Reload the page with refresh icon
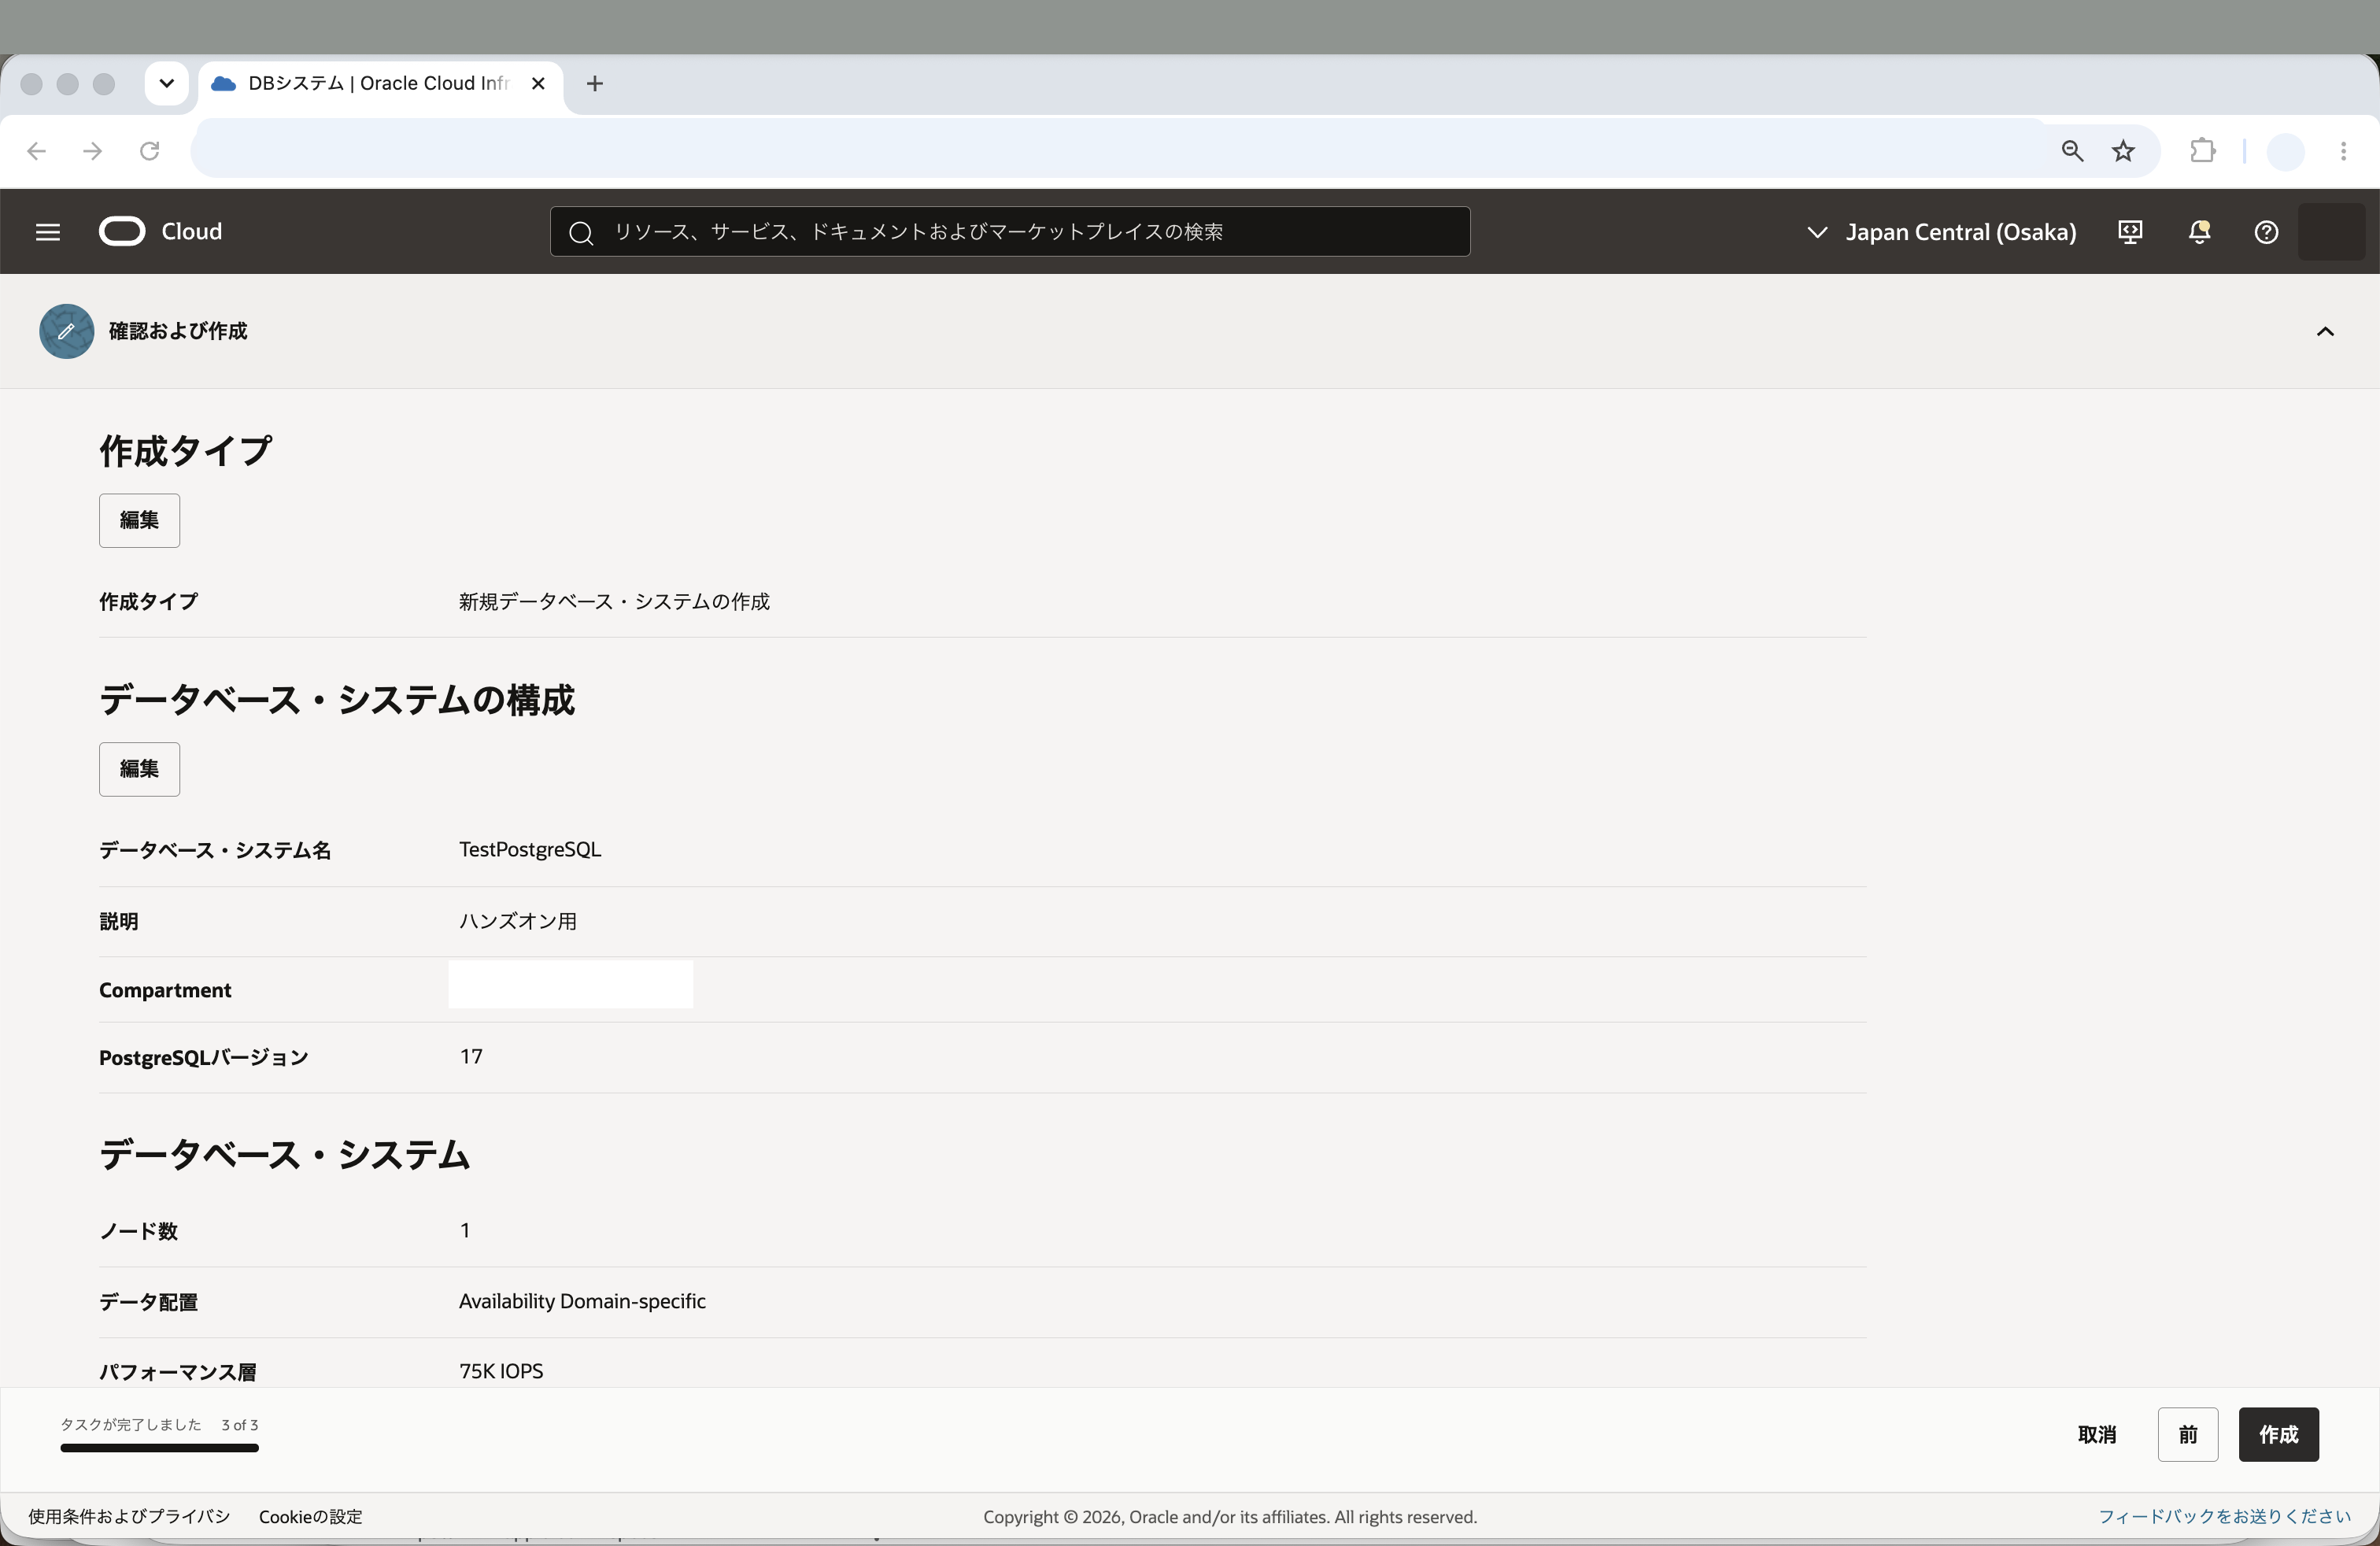This screenshot has width=2380, height=1546. point(150,151)
